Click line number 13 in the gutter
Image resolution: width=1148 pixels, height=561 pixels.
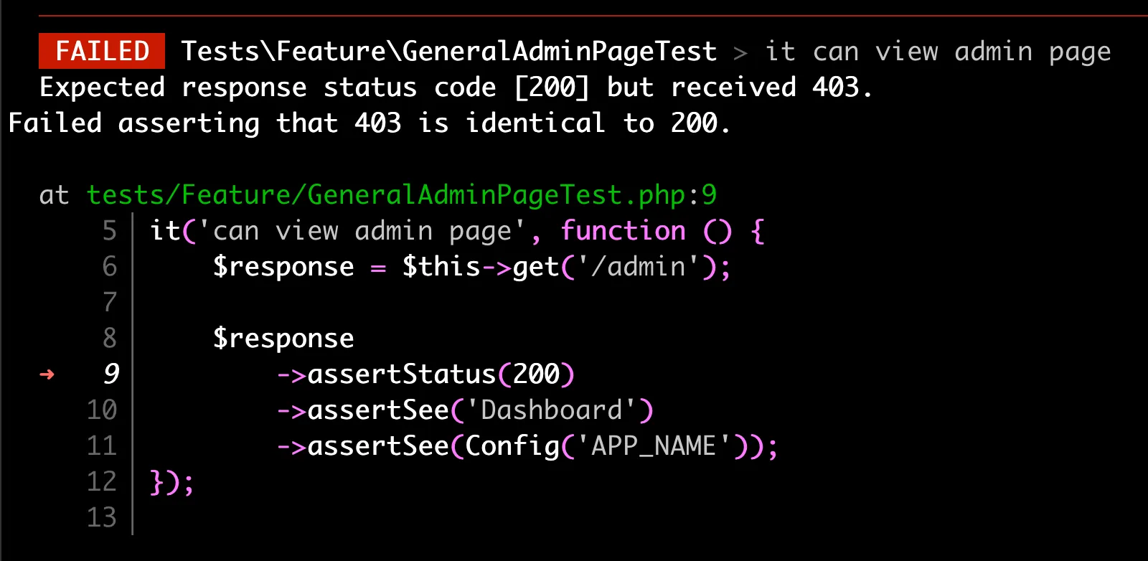[101, 517]
